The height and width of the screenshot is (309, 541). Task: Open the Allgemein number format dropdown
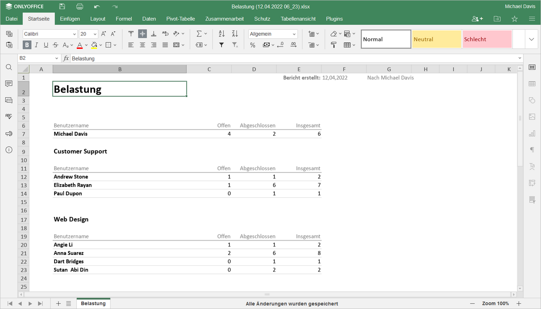(x=294, y=34)
